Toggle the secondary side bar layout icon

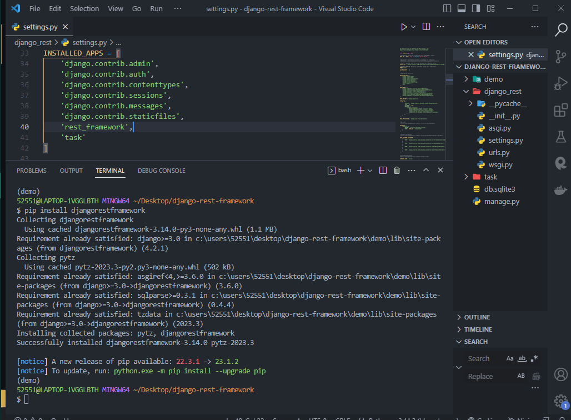click(476, 8)
